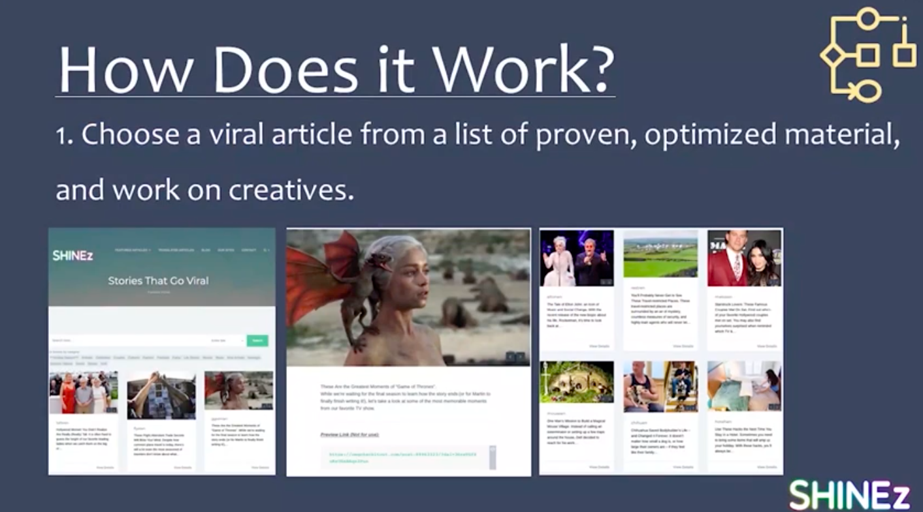
Task: Open the Elton John article thumbnail
Action: pyautogui.click(x=577, y=258)
